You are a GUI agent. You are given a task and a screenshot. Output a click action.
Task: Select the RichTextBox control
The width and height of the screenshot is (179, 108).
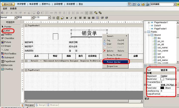pos(10,54)
